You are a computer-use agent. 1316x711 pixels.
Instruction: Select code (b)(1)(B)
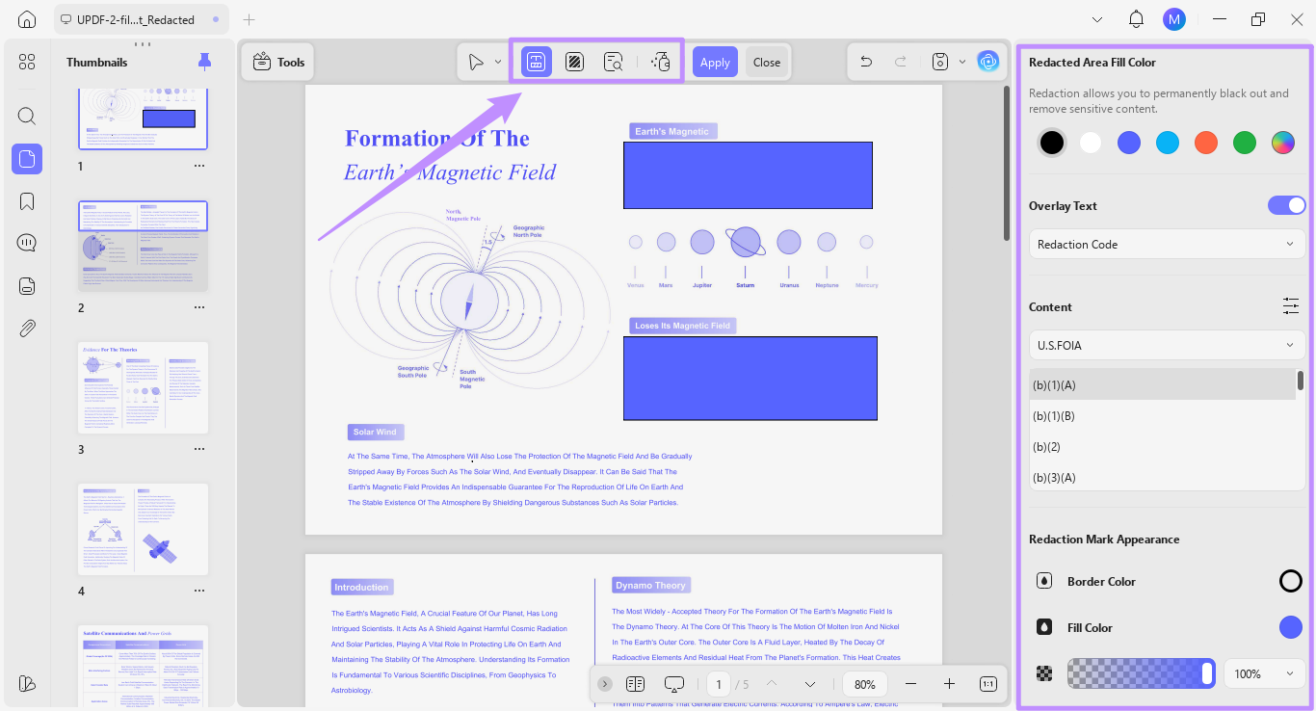[1162, 415]
